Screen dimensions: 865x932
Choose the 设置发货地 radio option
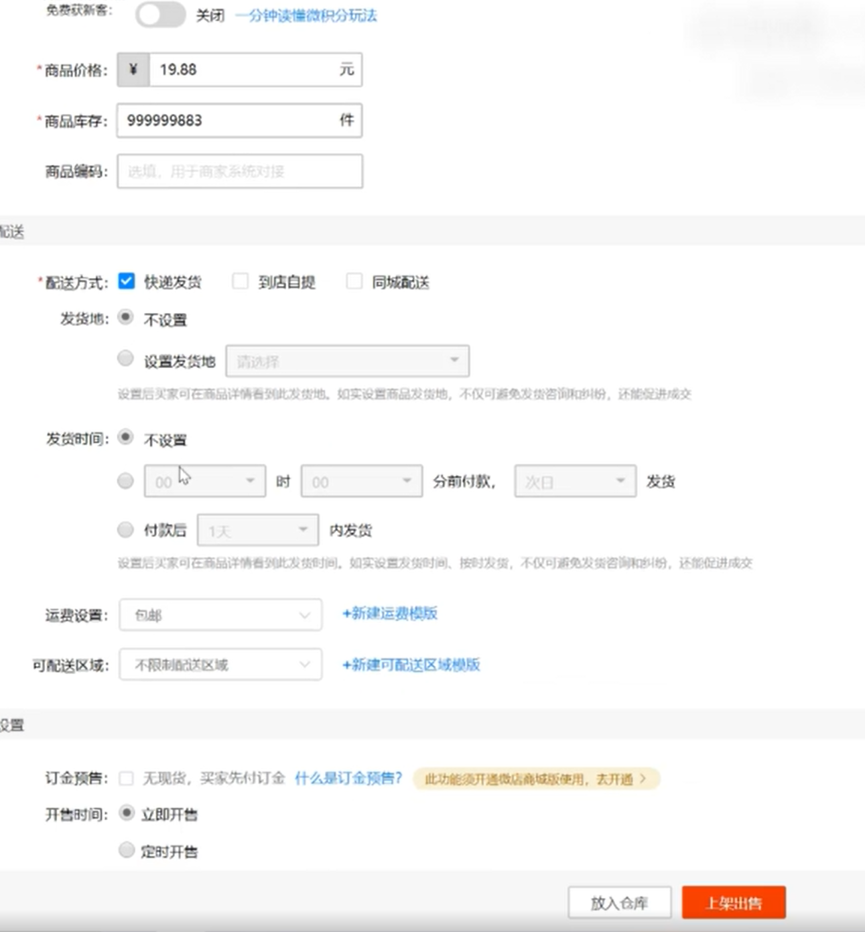125,358
